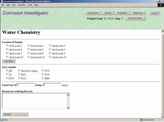
Task: Enable check point 4 sample location
Action: point(7,49)
